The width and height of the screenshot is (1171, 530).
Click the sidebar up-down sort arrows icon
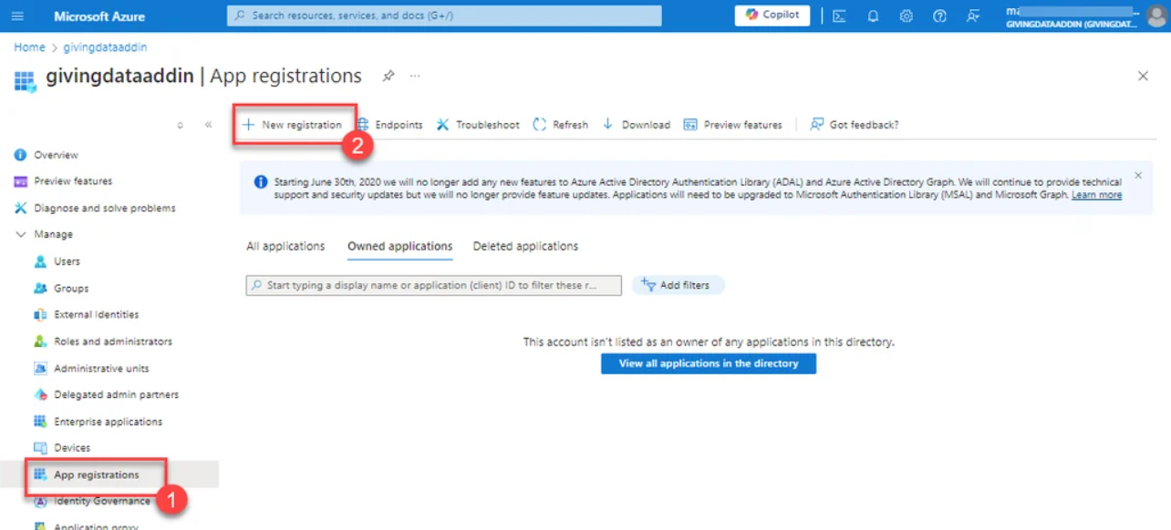click(x=180, y=125)
